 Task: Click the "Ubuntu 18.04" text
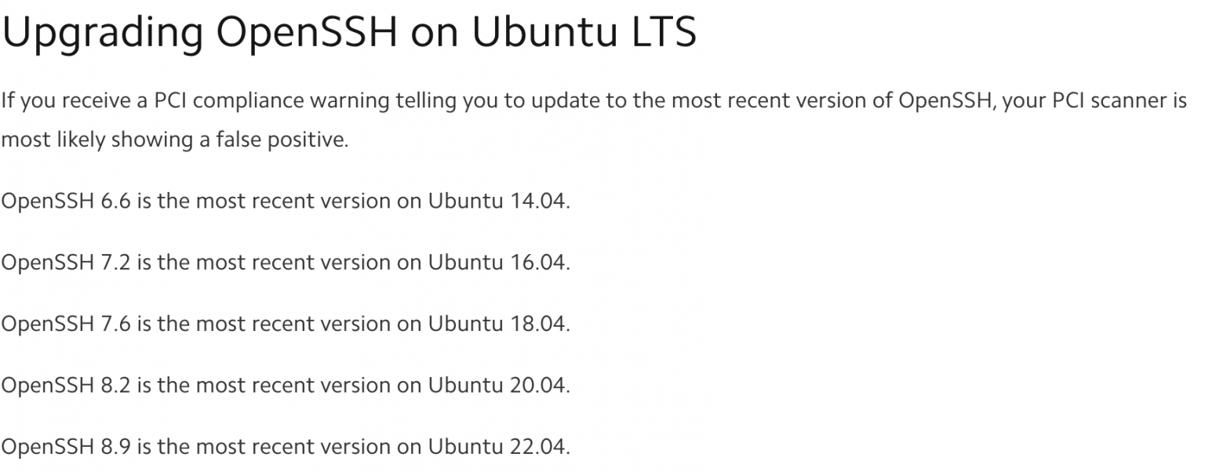497,324
